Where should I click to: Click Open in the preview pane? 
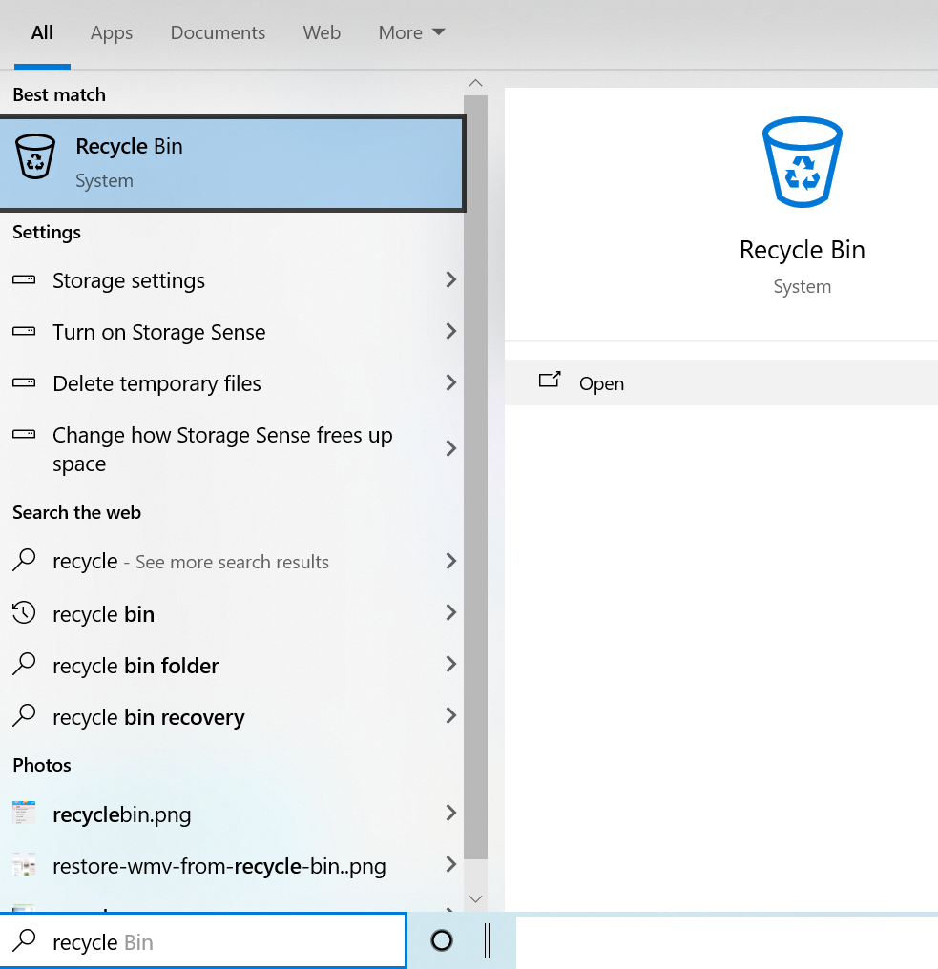tap(721, 383)
